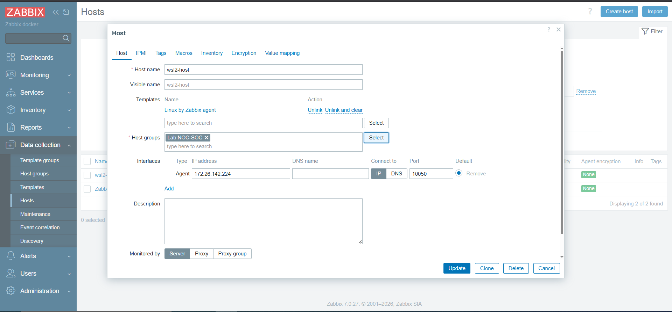The image size is (672, 312).
Task: Open the Filter funnel icon
Action: [645, 31]
